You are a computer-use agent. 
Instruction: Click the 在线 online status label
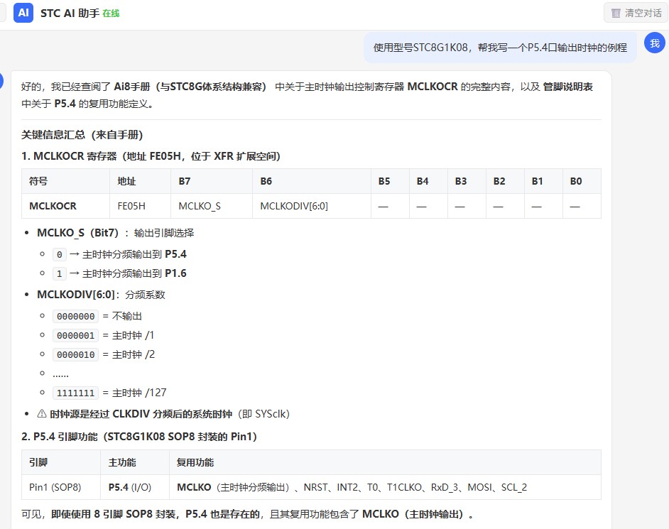tap(111, 13)
